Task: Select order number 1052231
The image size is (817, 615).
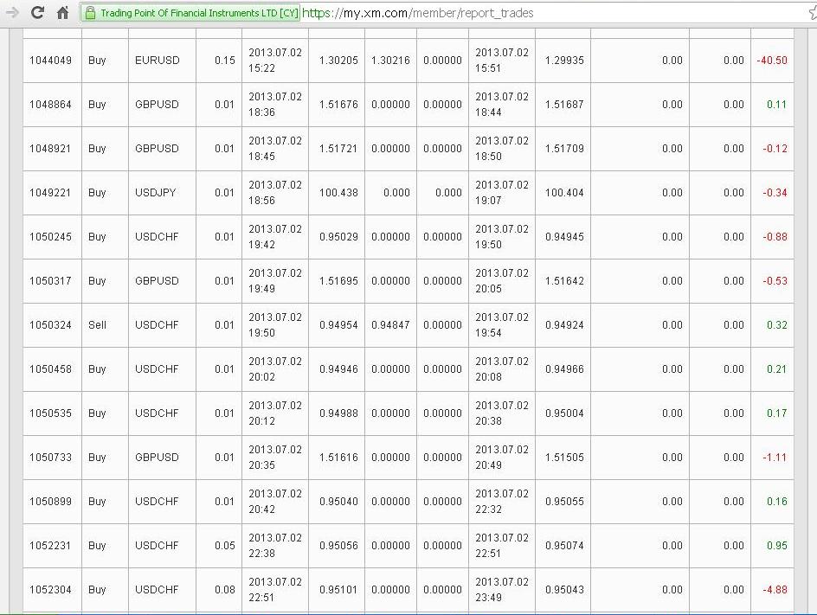Action: click(x=50, y=546)
